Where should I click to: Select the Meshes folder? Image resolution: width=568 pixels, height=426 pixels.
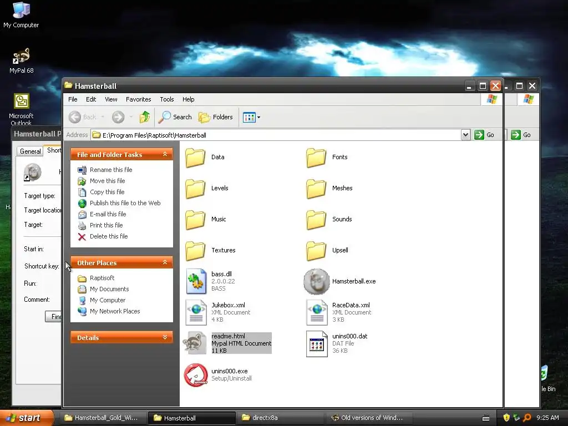coord(329,189)
